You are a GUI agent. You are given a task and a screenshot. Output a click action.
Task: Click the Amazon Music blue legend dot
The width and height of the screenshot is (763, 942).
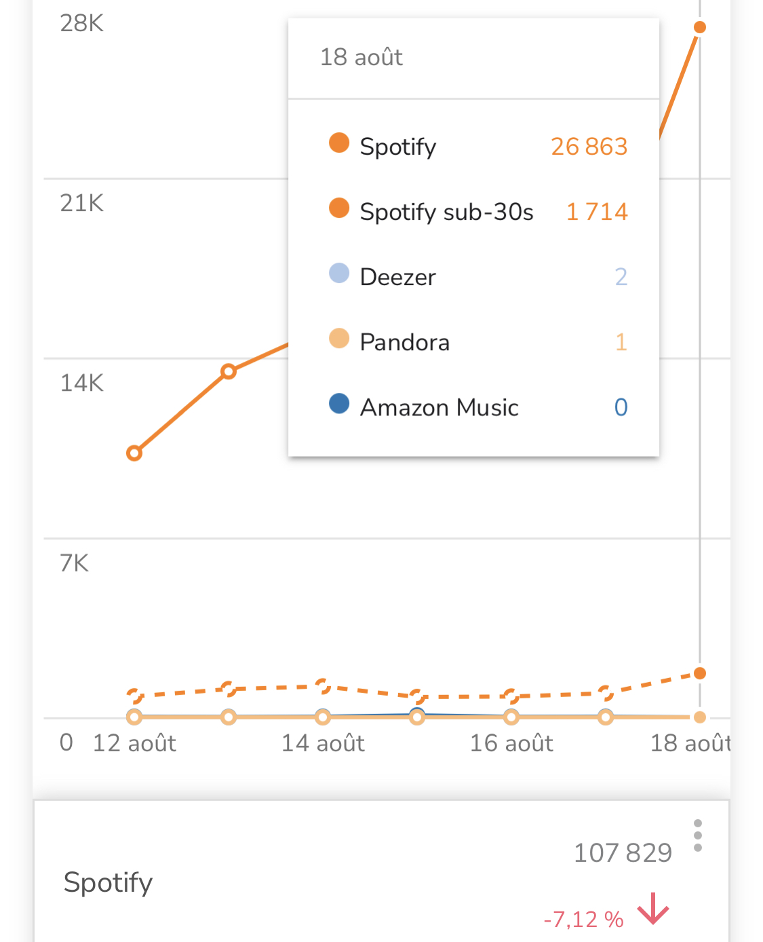[339, 404]
